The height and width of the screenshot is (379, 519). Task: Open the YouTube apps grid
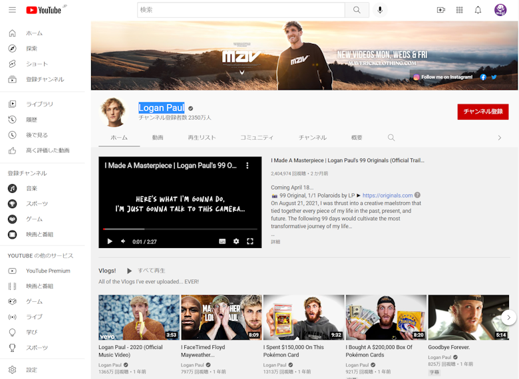459,10
